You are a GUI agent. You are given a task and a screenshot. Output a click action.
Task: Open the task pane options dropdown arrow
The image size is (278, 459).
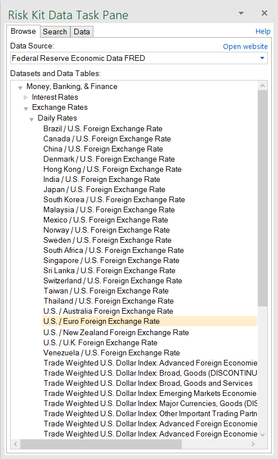[x=241, y=13]
